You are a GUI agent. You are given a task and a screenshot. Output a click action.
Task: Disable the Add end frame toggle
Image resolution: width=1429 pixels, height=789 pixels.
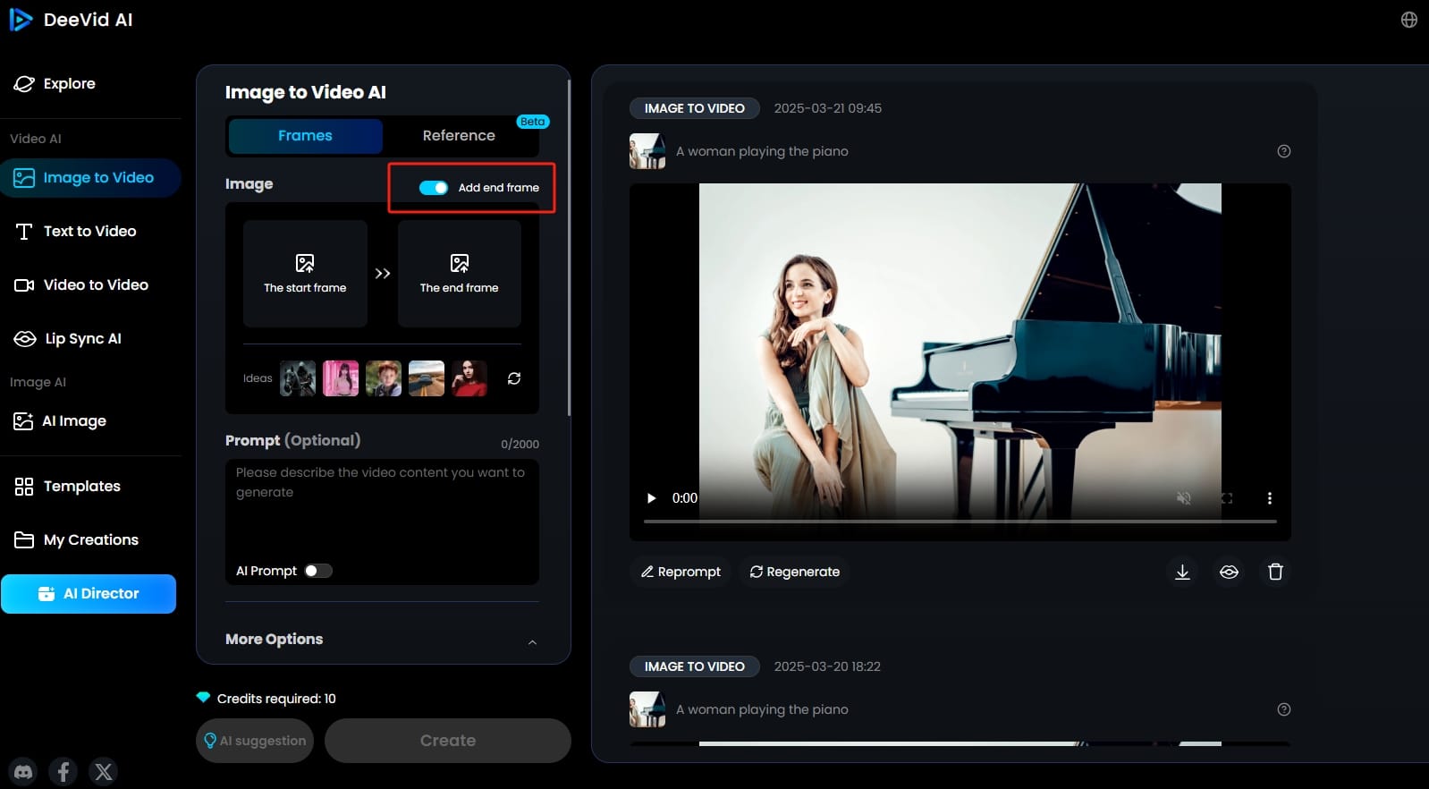pos(434,188)
